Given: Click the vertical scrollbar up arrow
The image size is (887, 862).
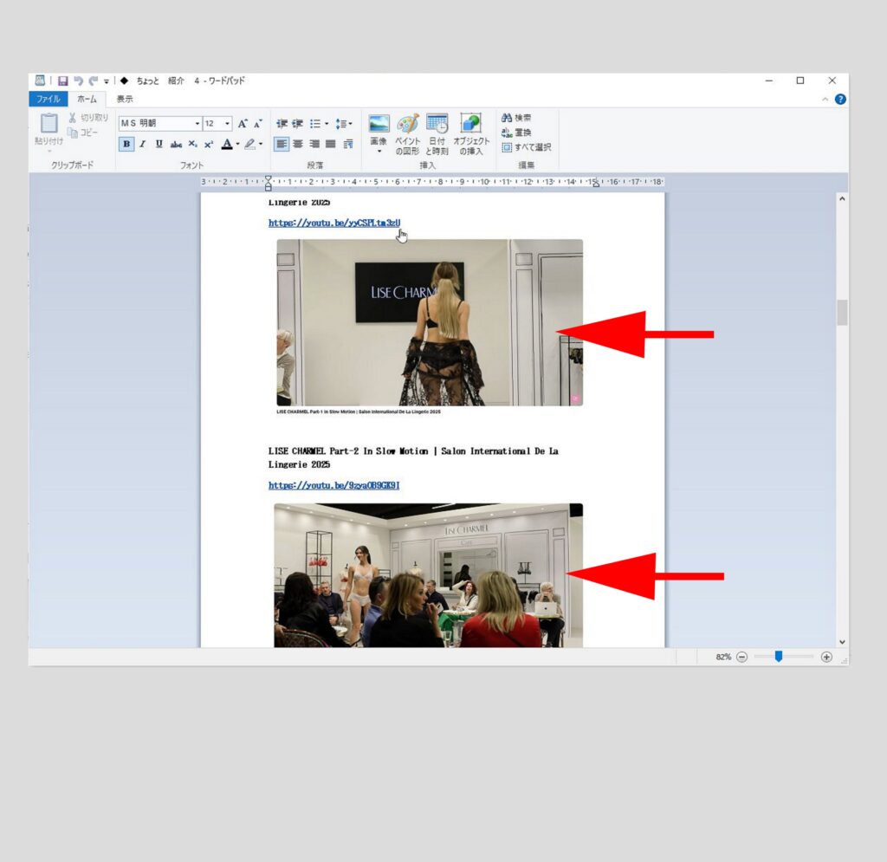Looking at the screenshot, I should point(842,199).
